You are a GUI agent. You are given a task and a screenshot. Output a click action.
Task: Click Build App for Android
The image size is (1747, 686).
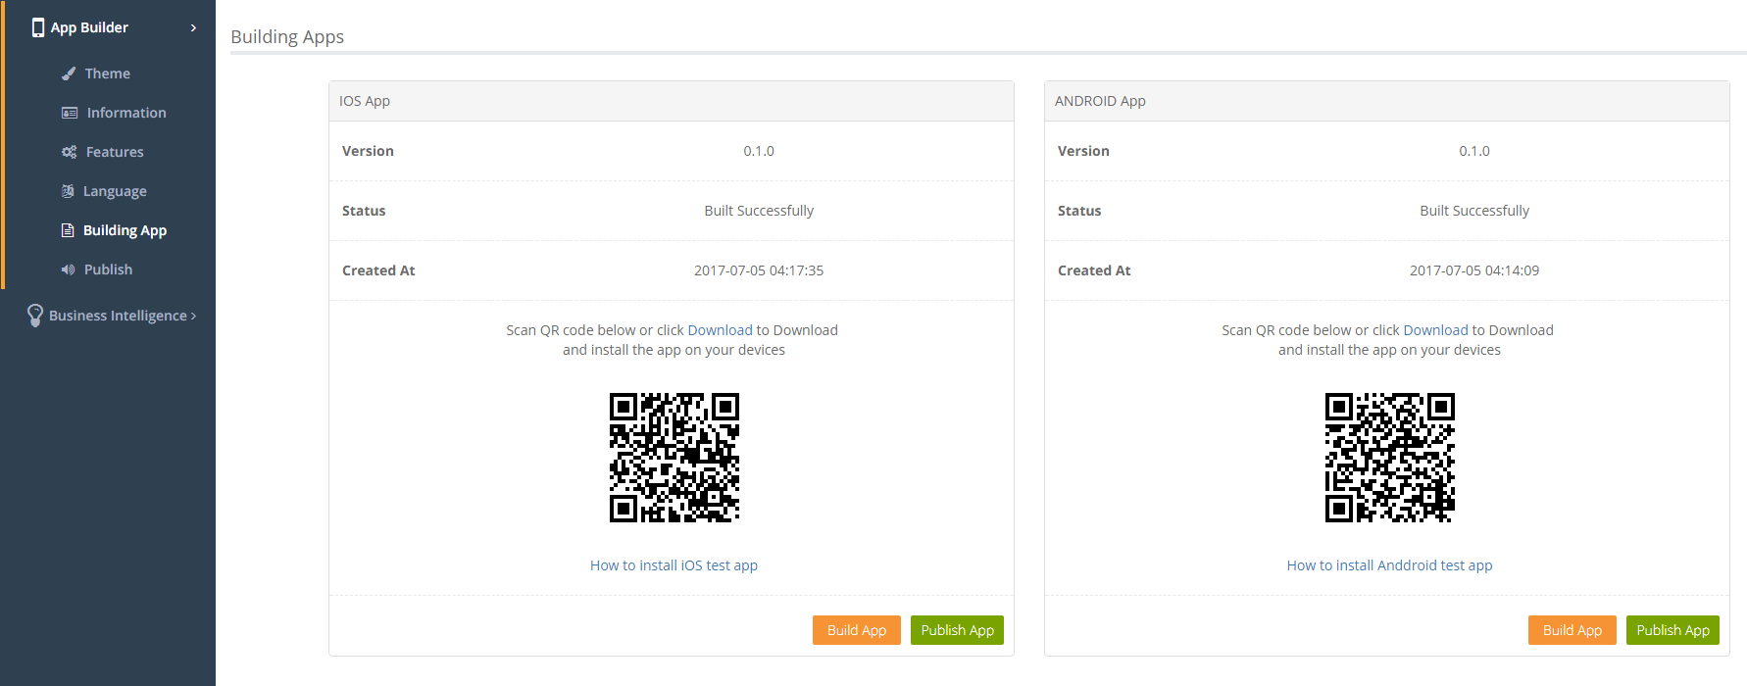pyautogui.click(x=1572, y=630)
